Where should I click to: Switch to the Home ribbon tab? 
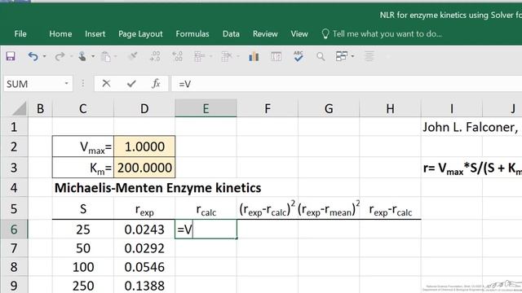tap(60, 34)
